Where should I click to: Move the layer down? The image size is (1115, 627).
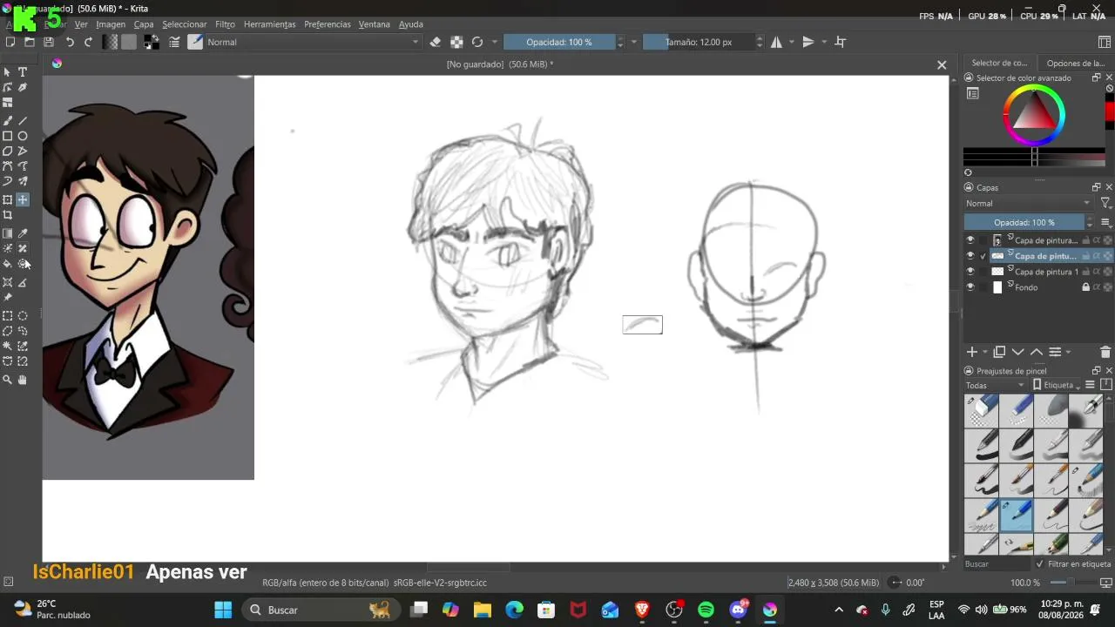tap(1017, 352)
